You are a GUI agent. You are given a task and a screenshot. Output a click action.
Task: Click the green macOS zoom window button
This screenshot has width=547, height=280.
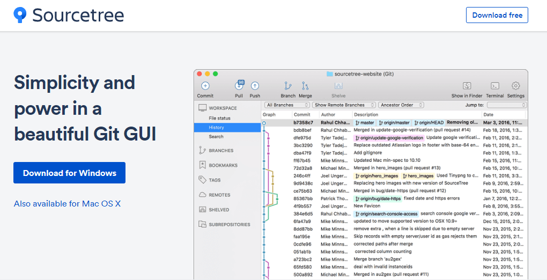[215, 74]
